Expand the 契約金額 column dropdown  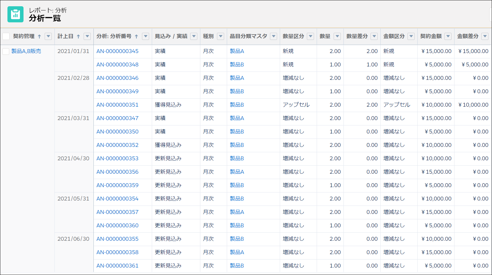pyautogui.click(x=448, y=36)
